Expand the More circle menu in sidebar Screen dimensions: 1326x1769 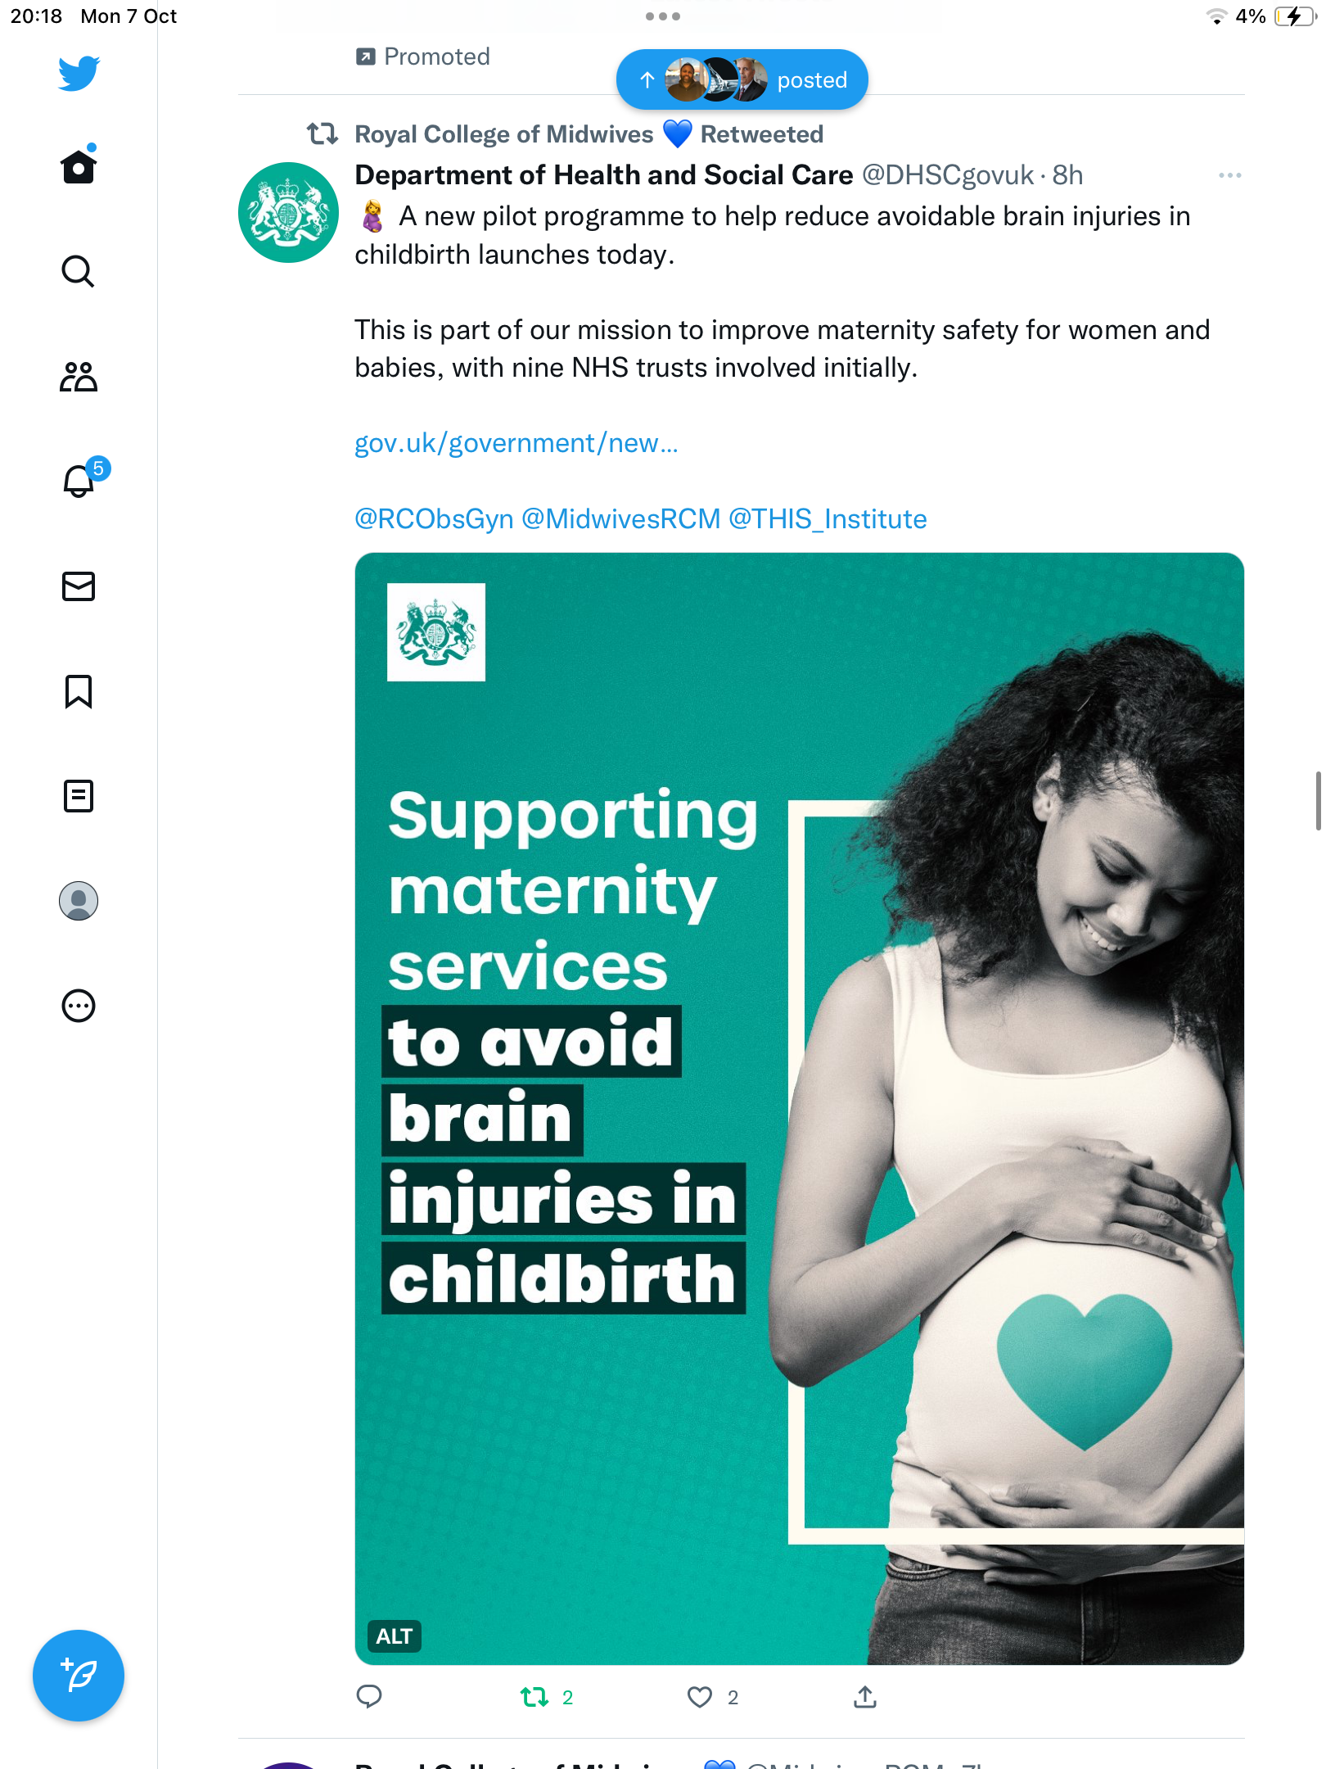coord(79,1006)
